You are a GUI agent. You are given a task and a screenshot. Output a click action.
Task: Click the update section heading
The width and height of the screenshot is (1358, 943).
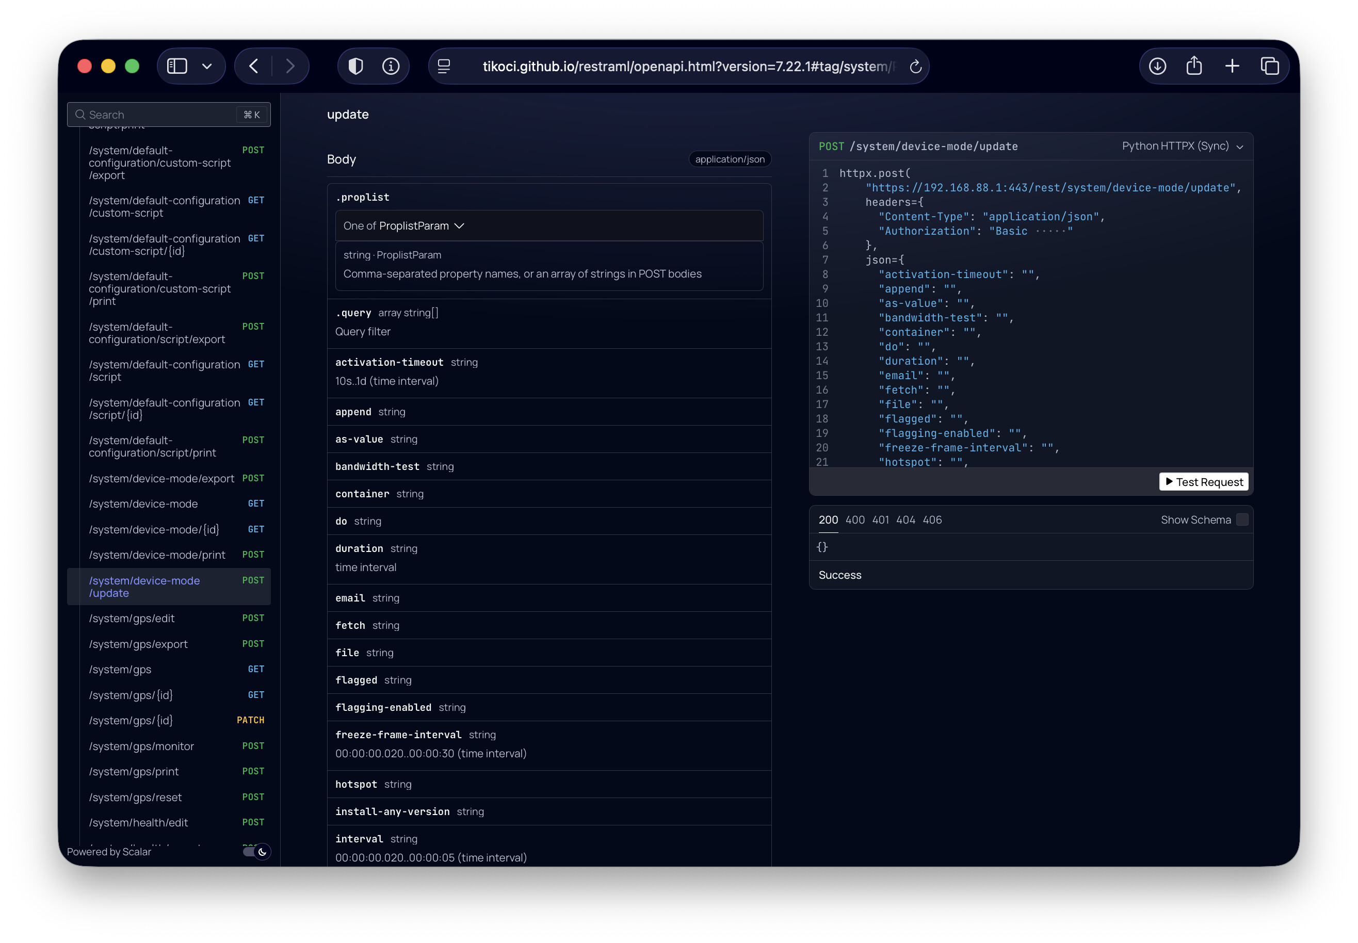coord(347,115)
